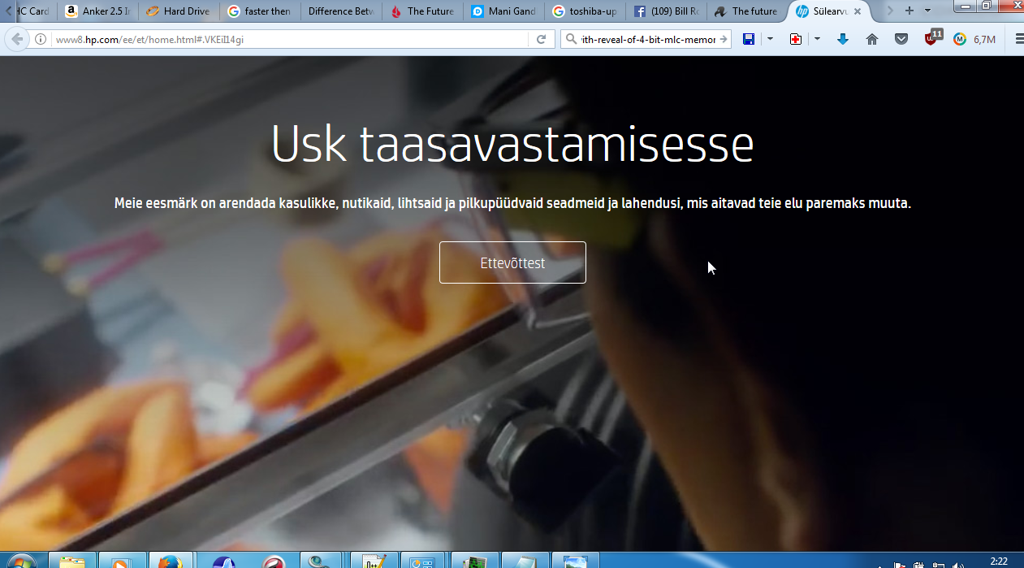Open dropdown next to floppy disk icon

pyautogui.click(x=770, y=39)
